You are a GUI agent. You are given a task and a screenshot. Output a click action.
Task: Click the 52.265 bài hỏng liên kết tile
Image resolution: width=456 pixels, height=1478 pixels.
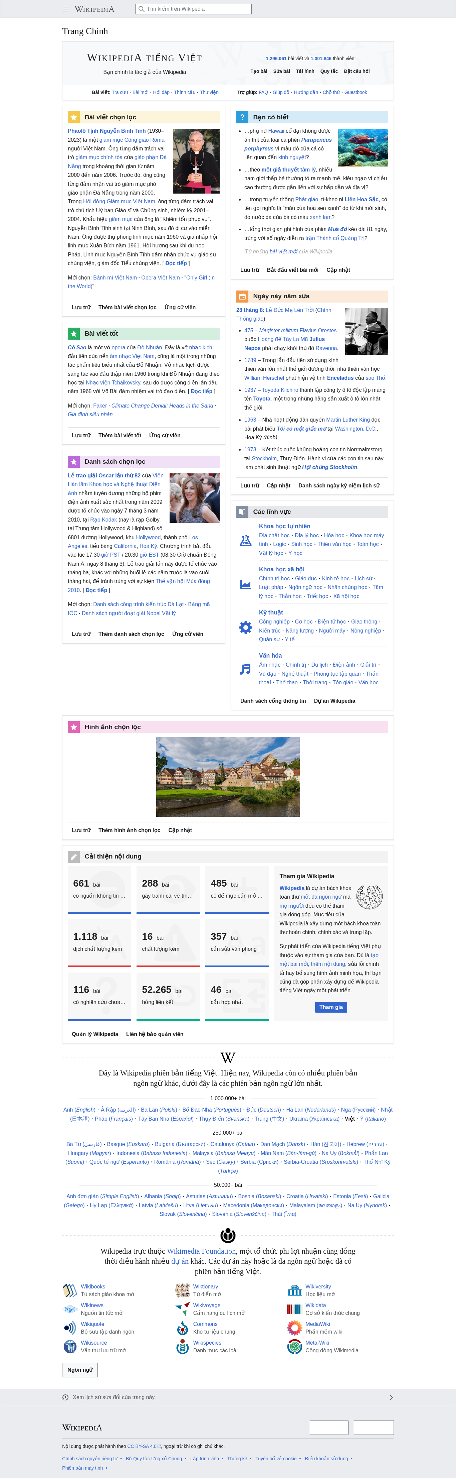coord(168,996)
